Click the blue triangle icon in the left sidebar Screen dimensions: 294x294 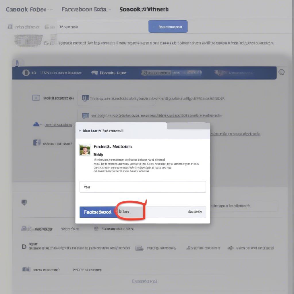point(36,124)
